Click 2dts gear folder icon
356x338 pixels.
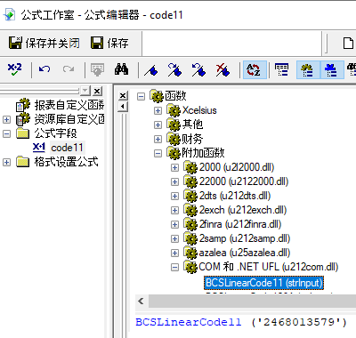point(190,196)
